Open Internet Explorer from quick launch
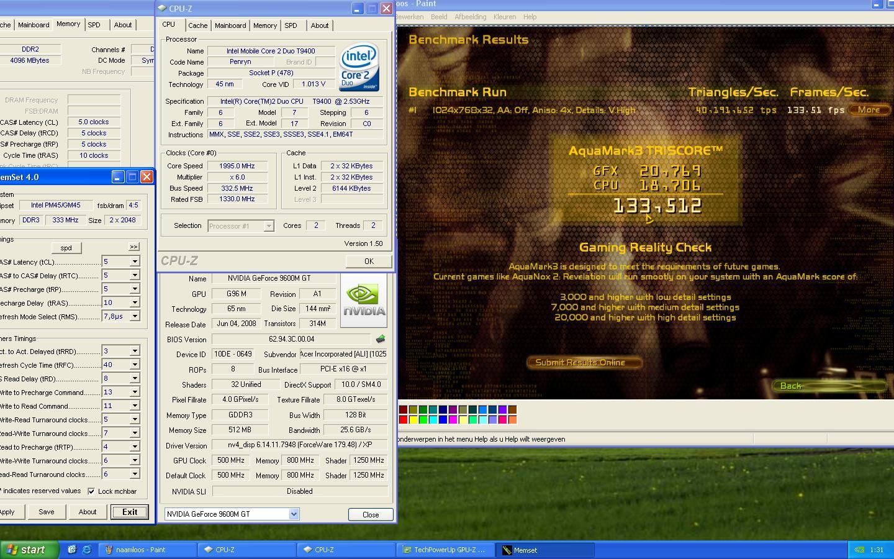 (x=87, y=550)
